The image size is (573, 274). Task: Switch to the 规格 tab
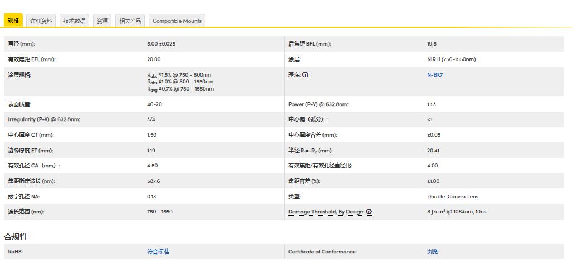[x=13, y=21]
